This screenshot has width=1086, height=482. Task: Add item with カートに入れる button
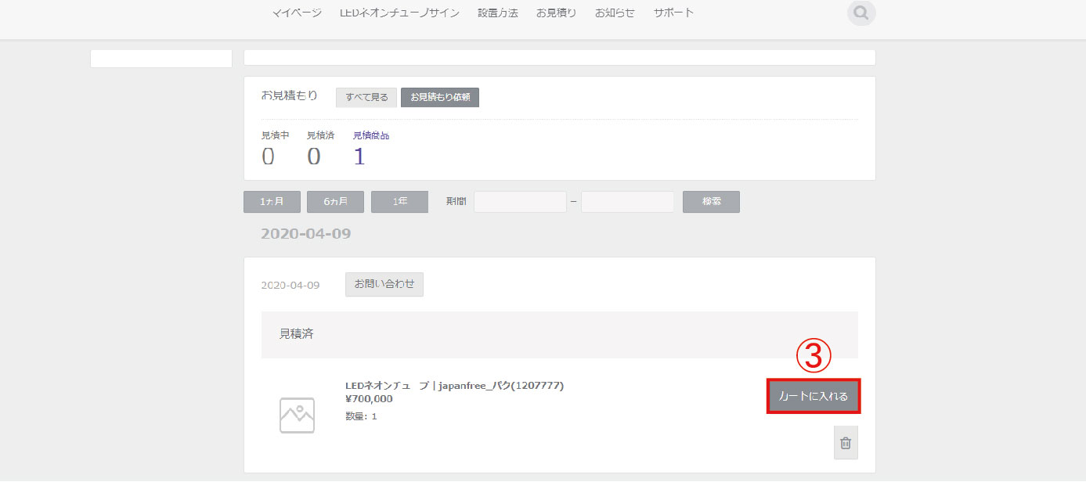814,397
